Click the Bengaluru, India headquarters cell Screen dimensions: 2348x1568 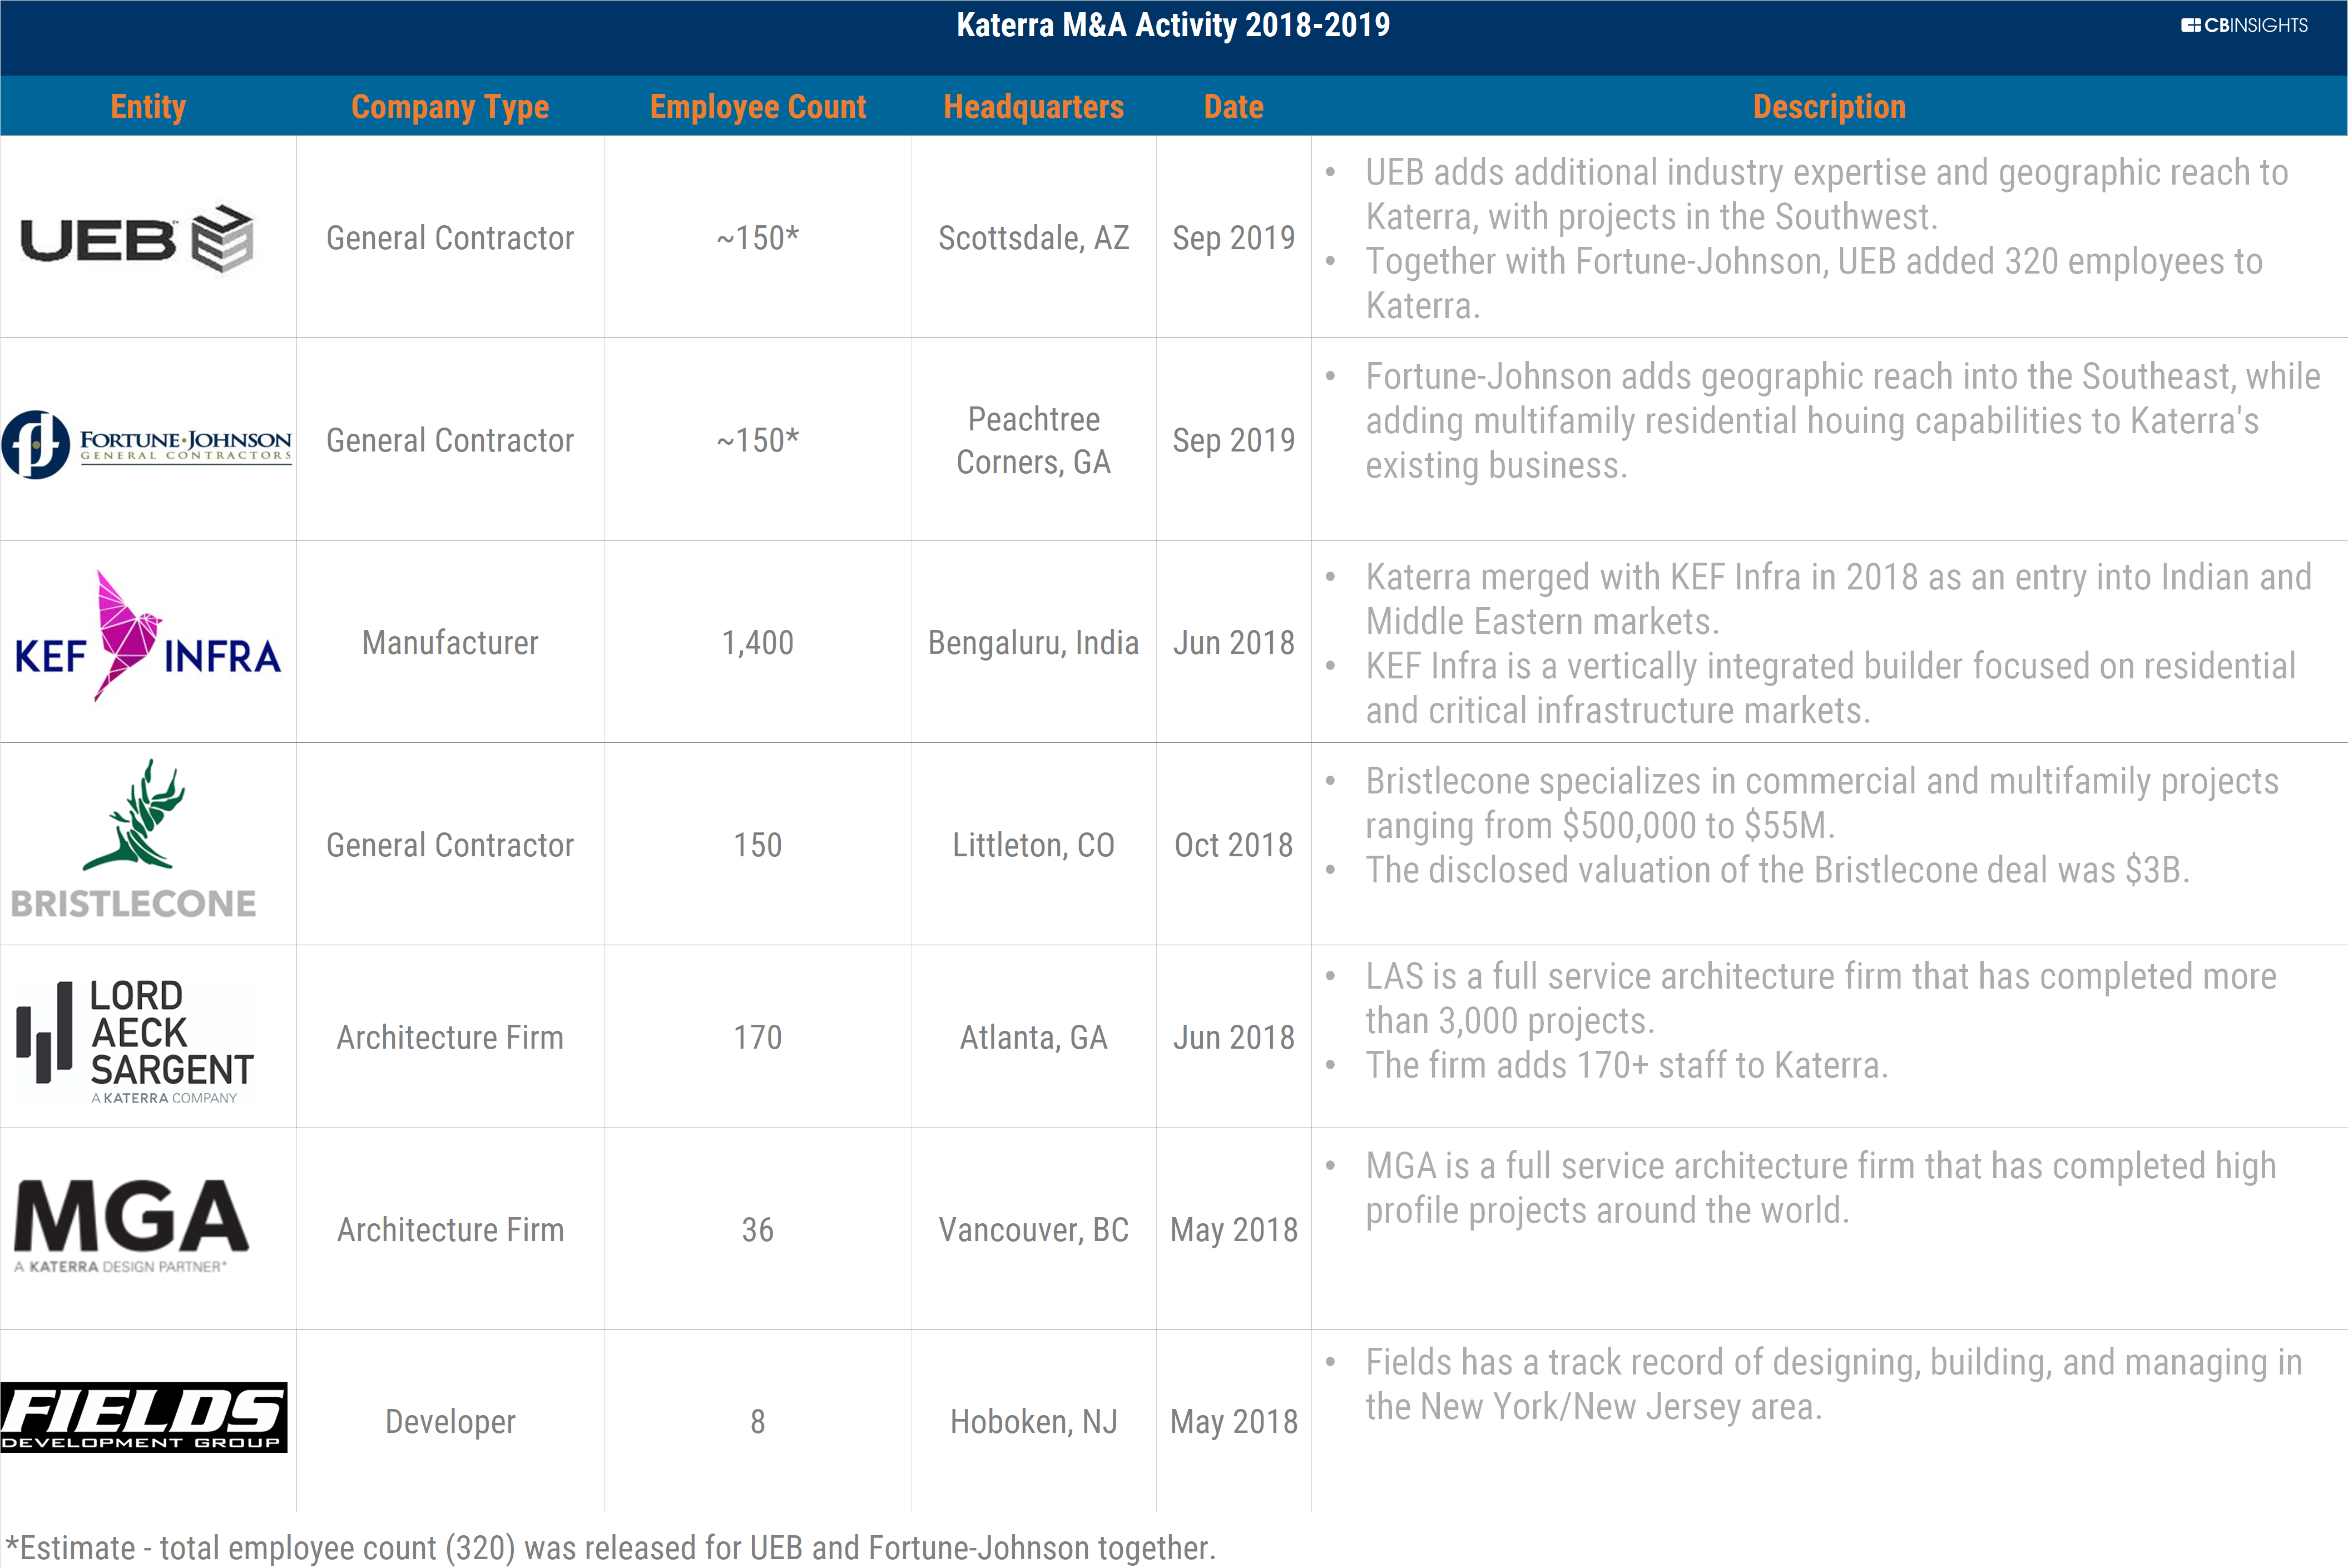[x=1033, y=642]
